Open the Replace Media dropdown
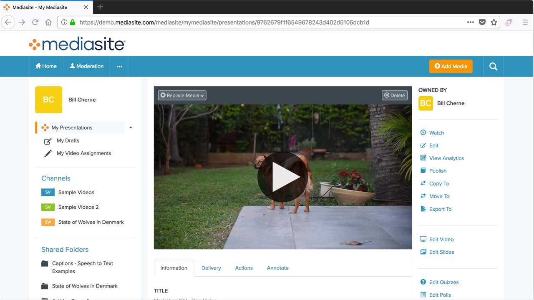 pyautogui.click(x=182, y=95)
